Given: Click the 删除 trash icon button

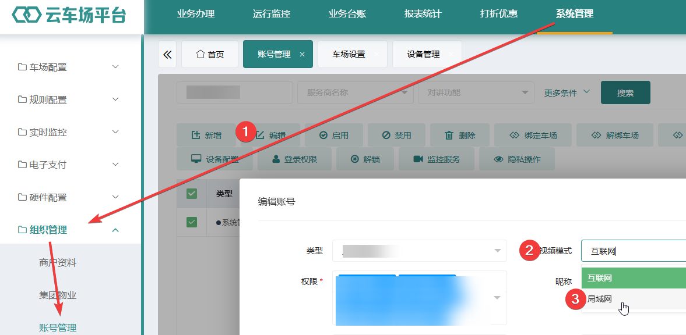Looking at the screenshot, I should tap(459, 135).
